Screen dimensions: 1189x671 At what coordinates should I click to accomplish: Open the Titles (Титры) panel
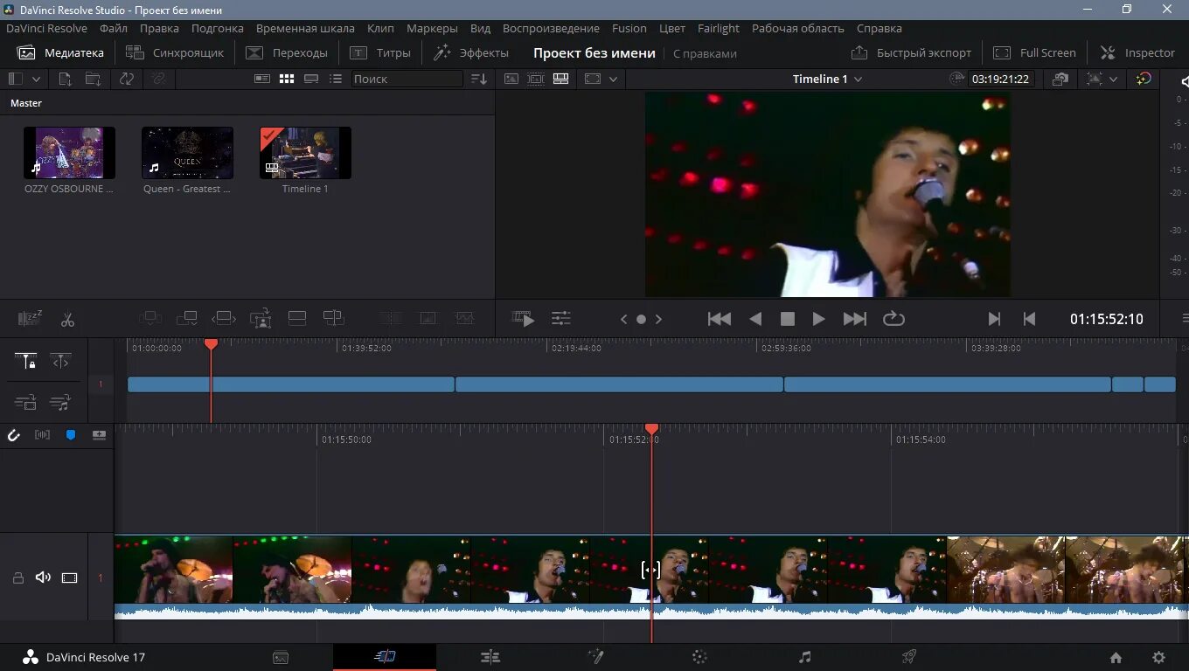[x=380, y=52]
